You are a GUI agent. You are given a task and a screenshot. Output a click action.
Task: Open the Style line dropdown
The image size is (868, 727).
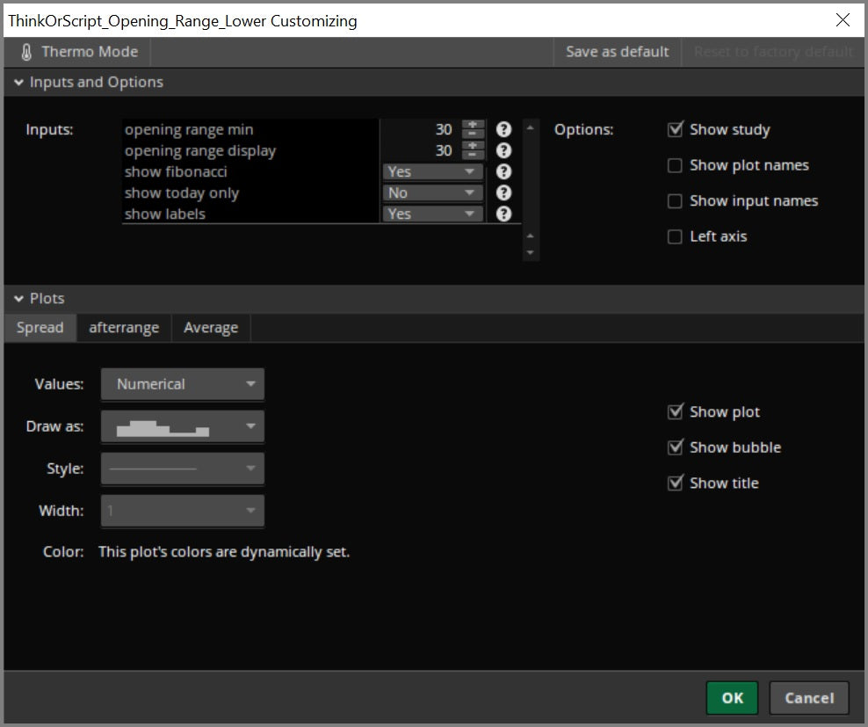point(183,469)
